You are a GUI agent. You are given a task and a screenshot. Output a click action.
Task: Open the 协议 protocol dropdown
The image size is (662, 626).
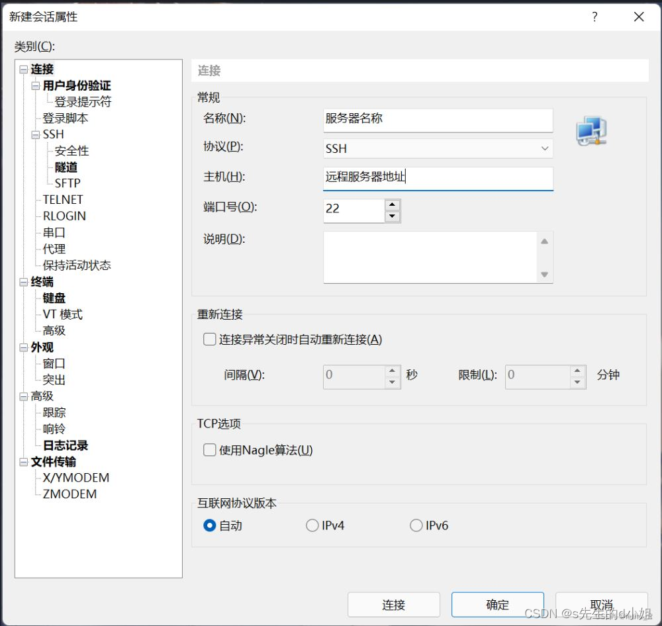click(438, 149)
